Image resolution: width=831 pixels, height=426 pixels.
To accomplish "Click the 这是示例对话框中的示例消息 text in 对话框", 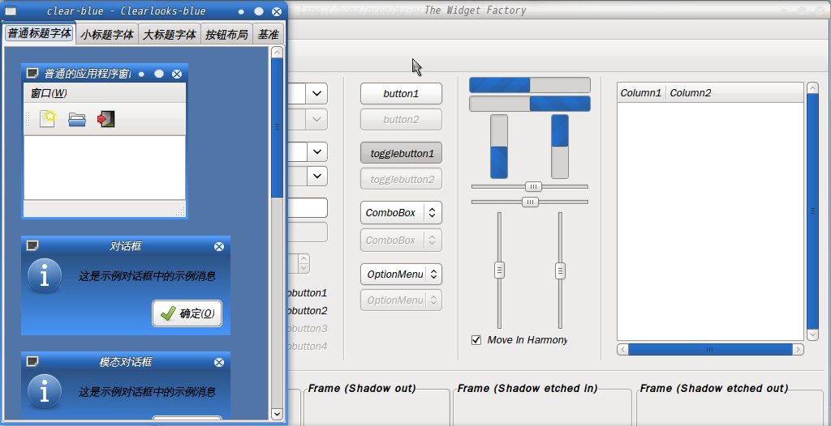I will 147,275.
